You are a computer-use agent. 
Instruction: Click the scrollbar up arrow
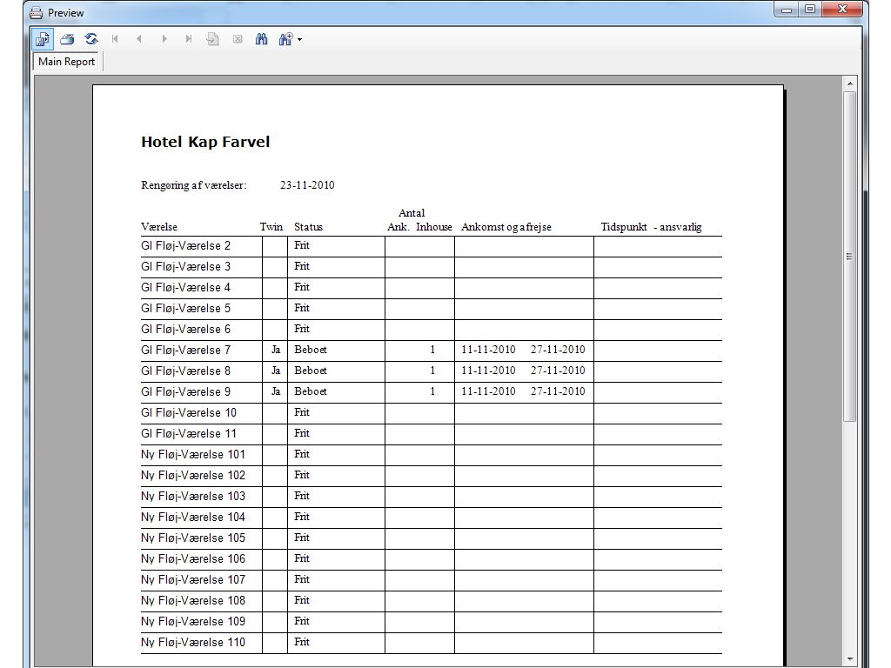pos(850,83)
